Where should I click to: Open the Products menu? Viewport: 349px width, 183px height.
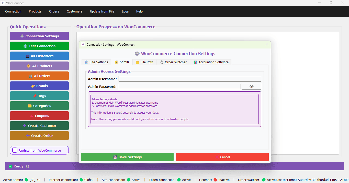(35, 11)
